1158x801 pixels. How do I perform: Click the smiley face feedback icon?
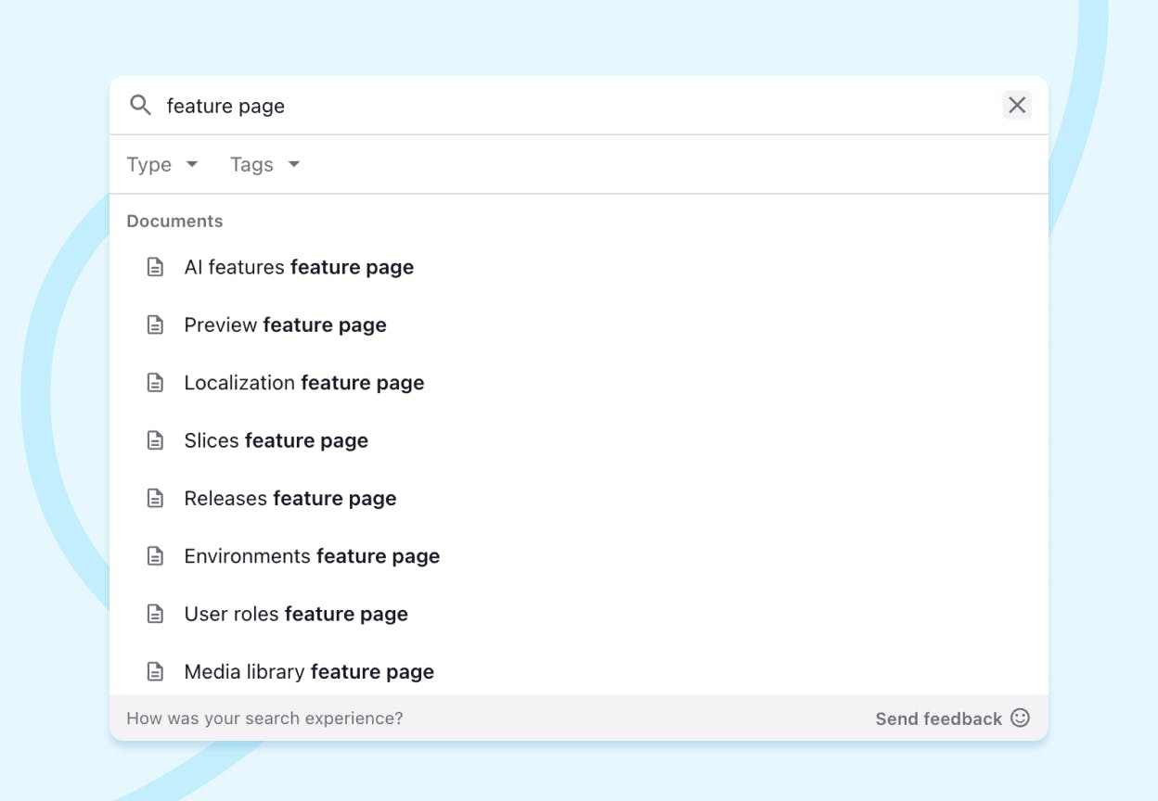coord(1020,718)
